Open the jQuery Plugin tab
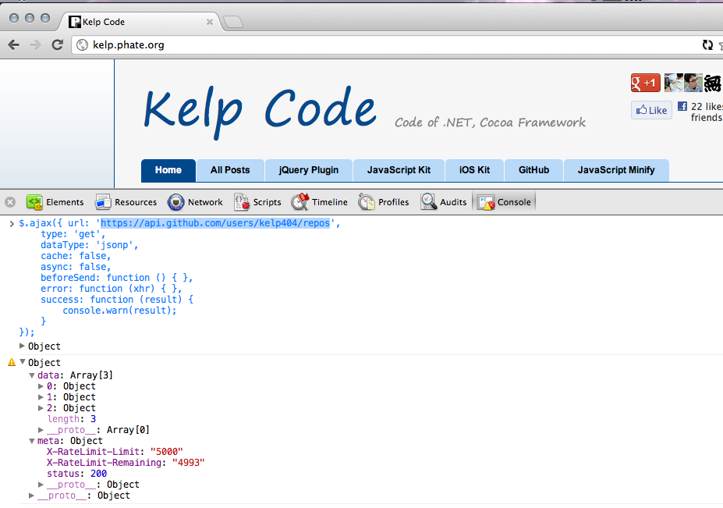 point(309,170)
